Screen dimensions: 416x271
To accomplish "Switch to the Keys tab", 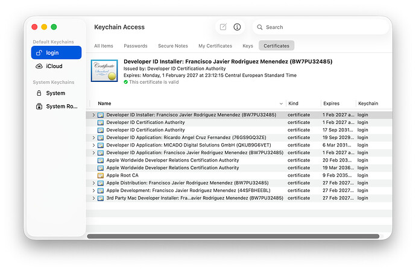I will [x=248, y=46].
